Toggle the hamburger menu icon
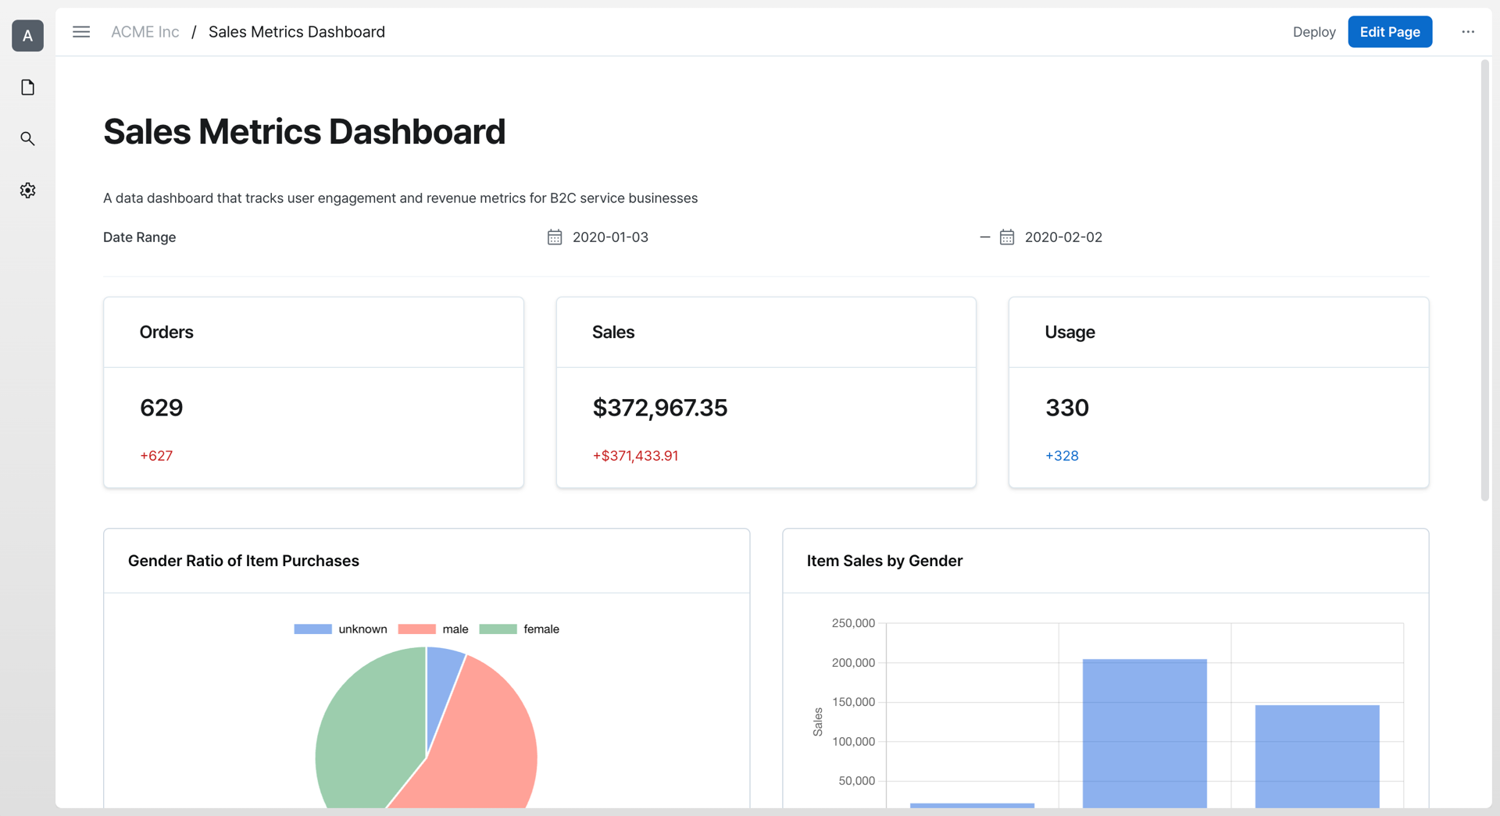This screenshot has height=816, width=1500. [81, 32]
